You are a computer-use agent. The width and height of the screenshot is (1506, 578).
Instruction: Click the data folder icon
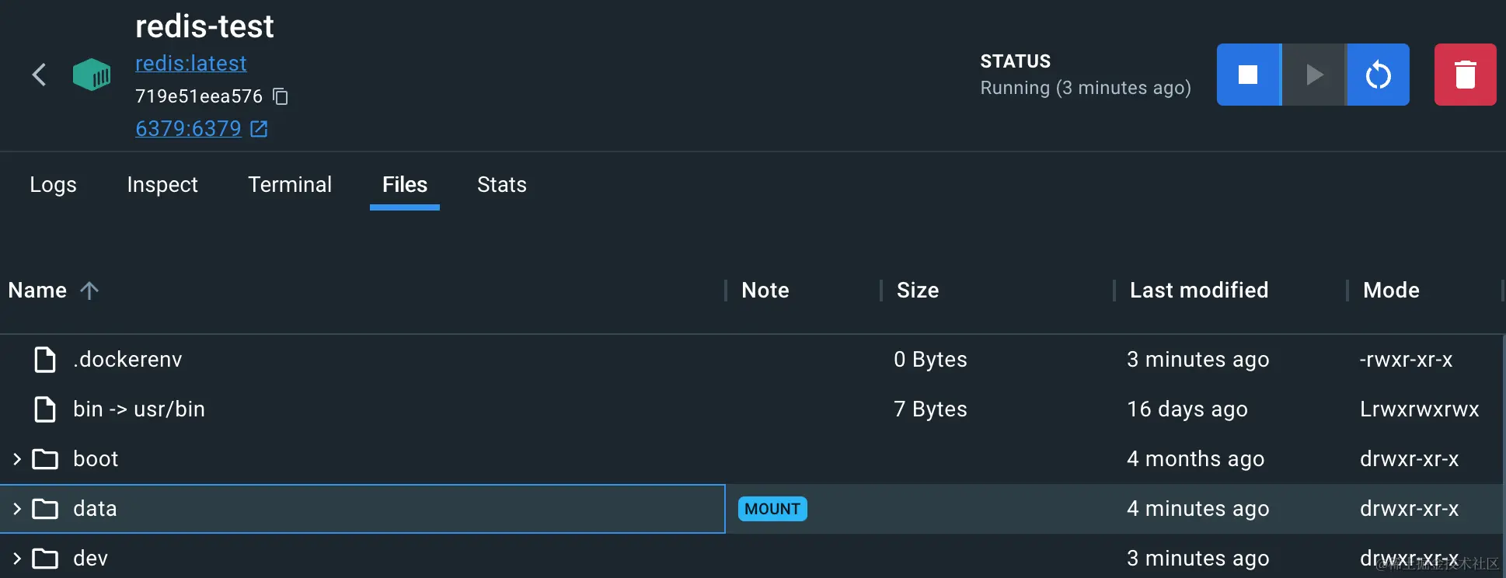click(45, 509)
